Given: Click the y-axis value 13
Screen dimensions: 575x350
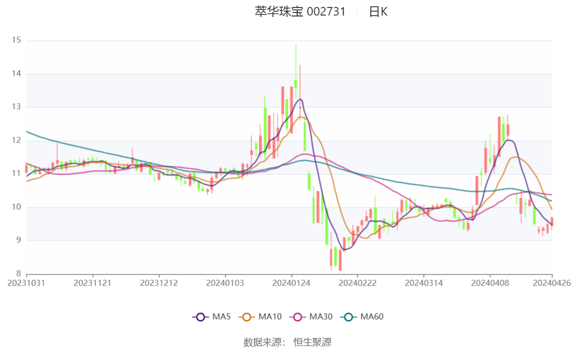Looking at the screenshot, I should [16, 107].
